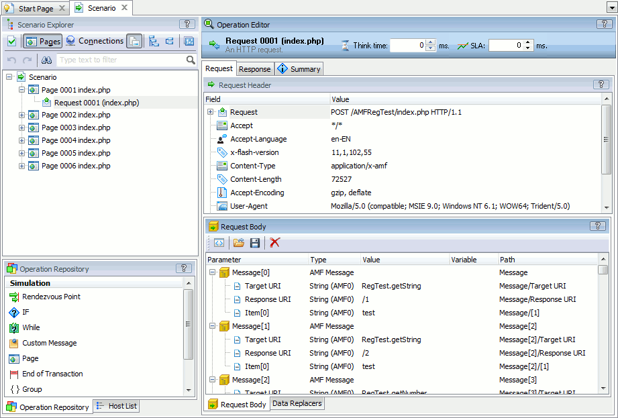
Task: Toggle the copy-pages icon beside Connections
Action: click(134, 41)
